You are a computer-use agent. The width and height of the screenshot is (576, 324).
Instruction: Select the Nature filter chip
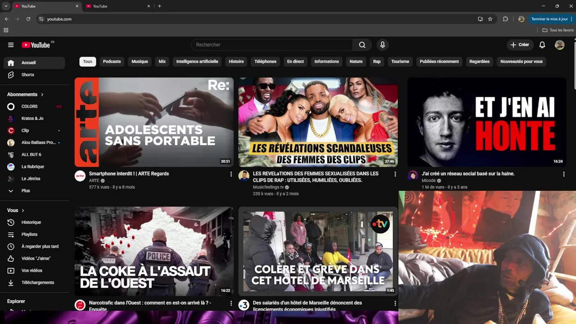[356, 62]
